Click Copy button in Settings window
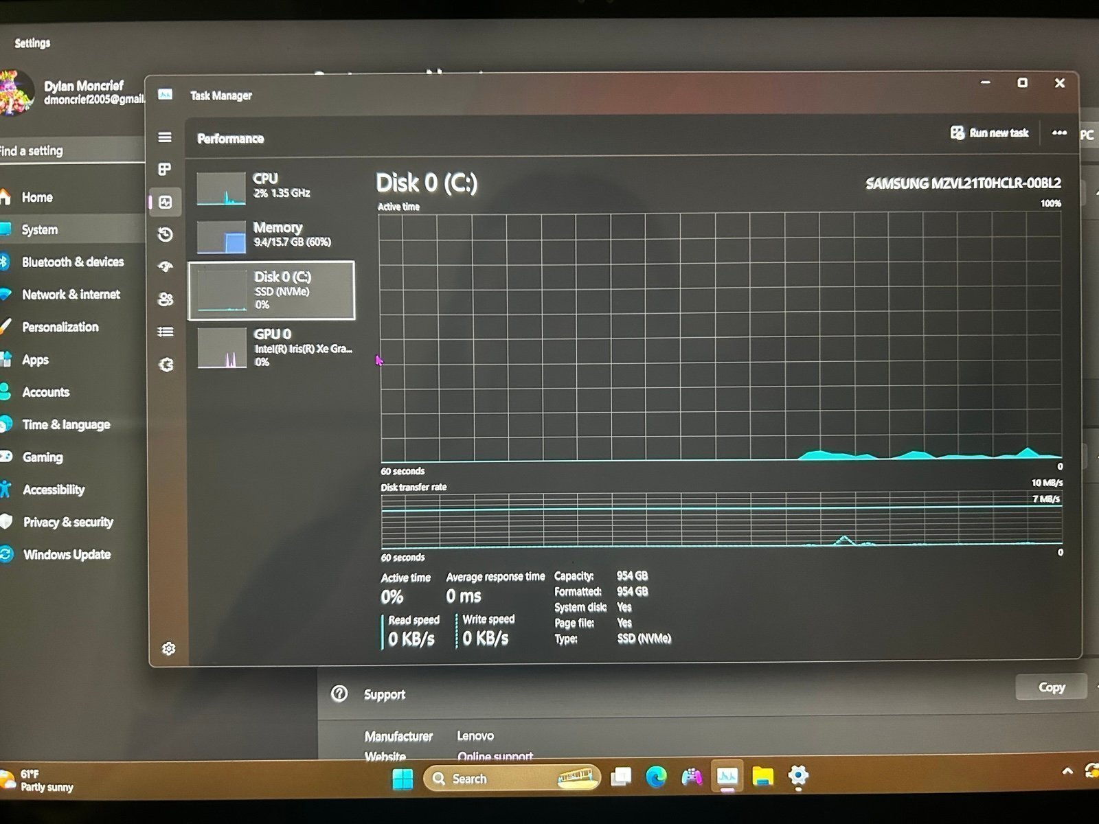The image size is (1099, 824). click(1051, 687)
